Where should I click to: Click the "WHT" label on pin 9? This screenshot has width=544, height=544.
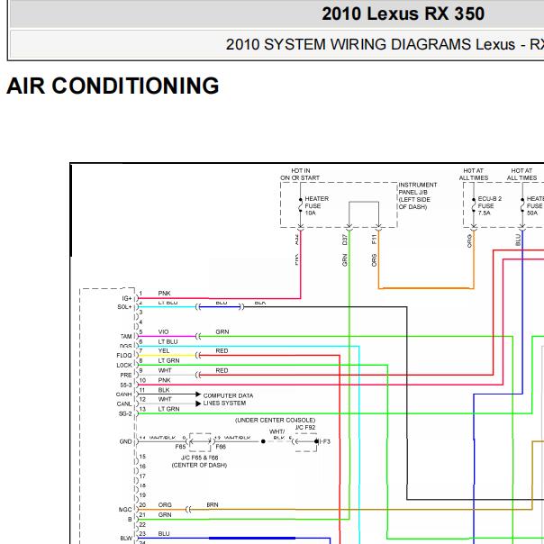tap(165, 371)
